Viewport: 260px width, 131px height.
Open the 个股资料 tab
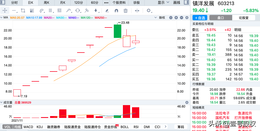(x=119, y=3)
